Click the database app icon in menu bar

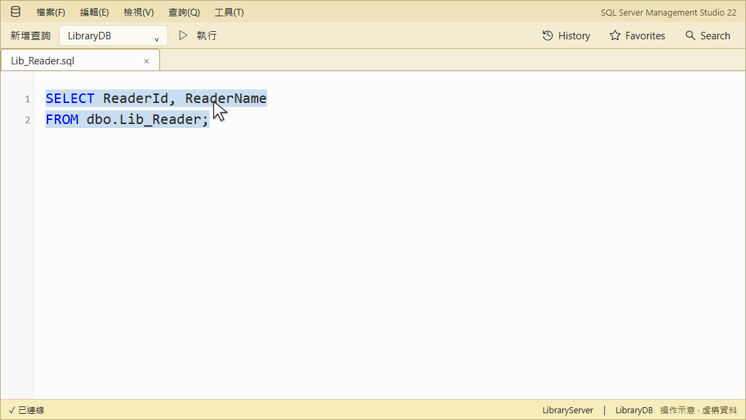point(16,12)
